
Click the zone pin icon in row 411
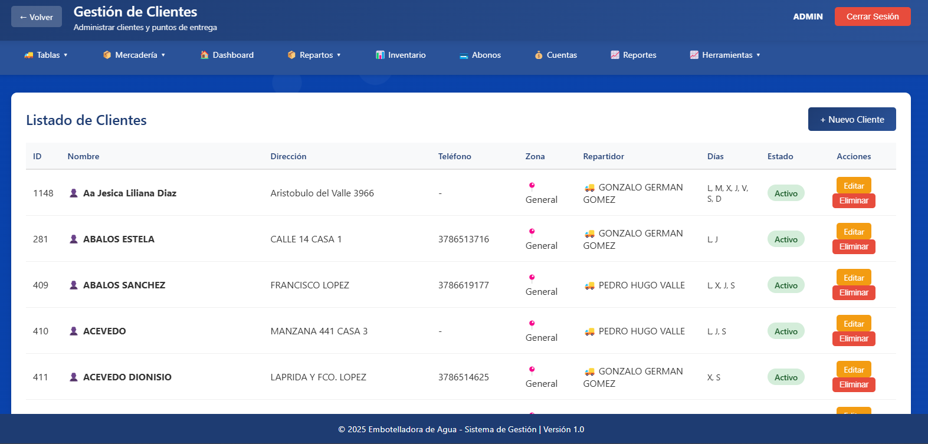(x=532, y=370)
